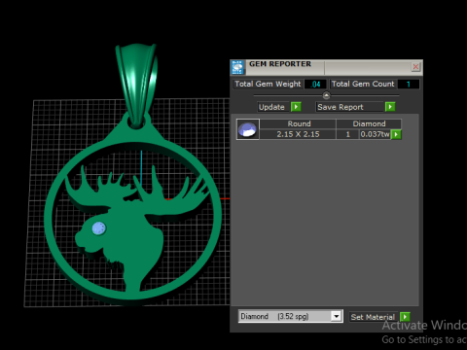Click the Save Report field
The height and width of the screenshot is (350, 467).
(350, 107)
